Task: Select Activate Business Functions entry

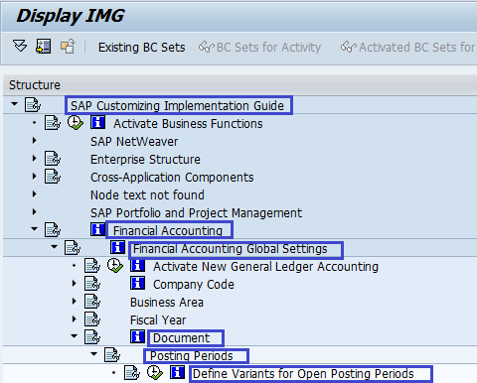Action: point(188,124)
